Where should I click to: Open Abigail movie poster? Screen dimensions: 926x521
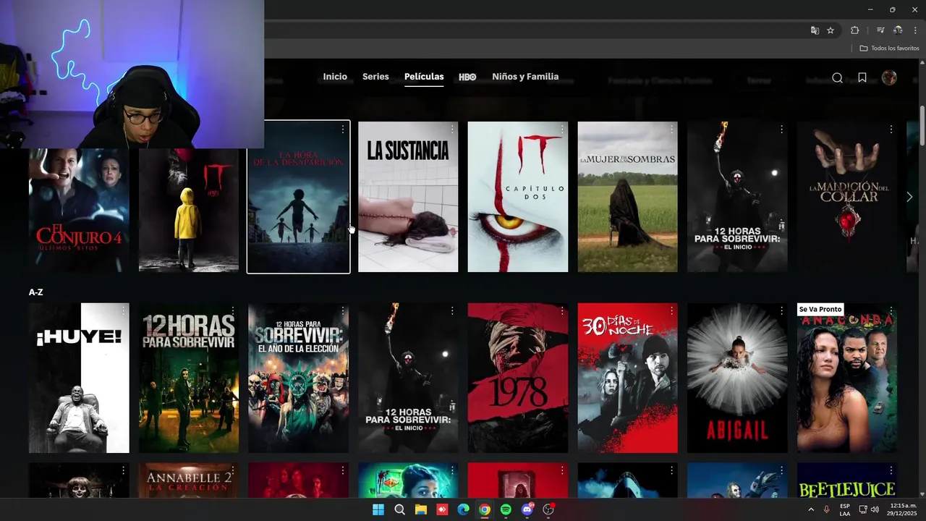tap(737, 378)
